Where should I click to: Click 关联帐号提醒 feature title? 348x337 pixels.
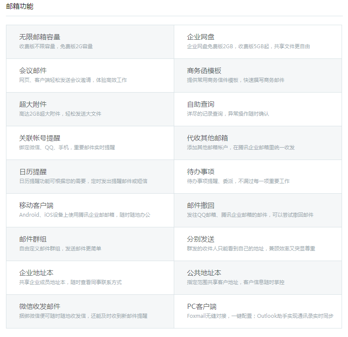(40, 138)
